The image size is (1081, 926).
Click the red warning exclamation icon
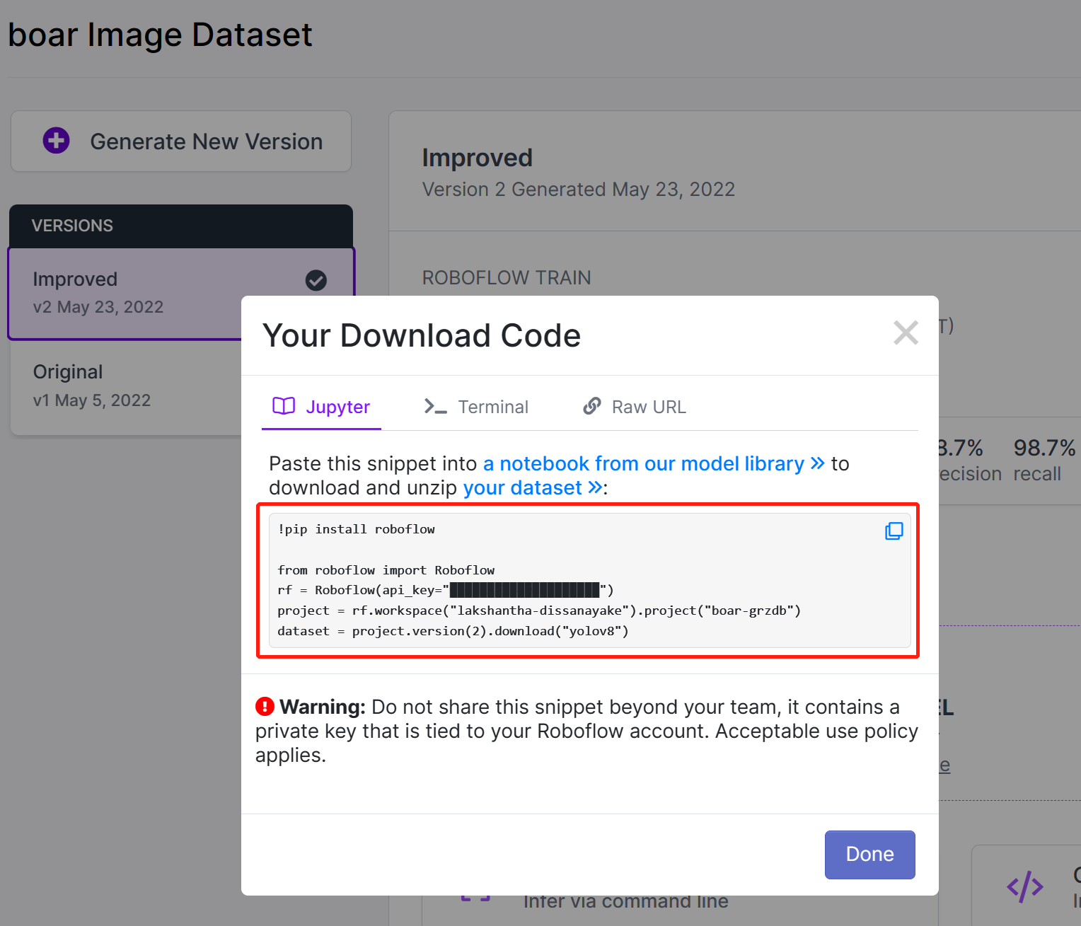tap(265, 706)
